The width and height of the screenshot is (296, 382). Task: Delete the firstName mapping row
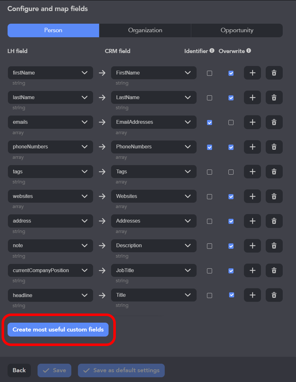point(274,73)
